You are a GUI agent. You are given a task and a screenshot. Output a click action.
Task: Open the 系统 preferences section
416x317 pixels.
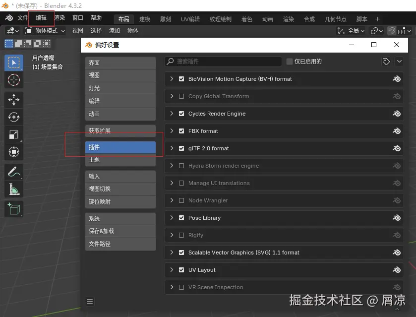120,219
